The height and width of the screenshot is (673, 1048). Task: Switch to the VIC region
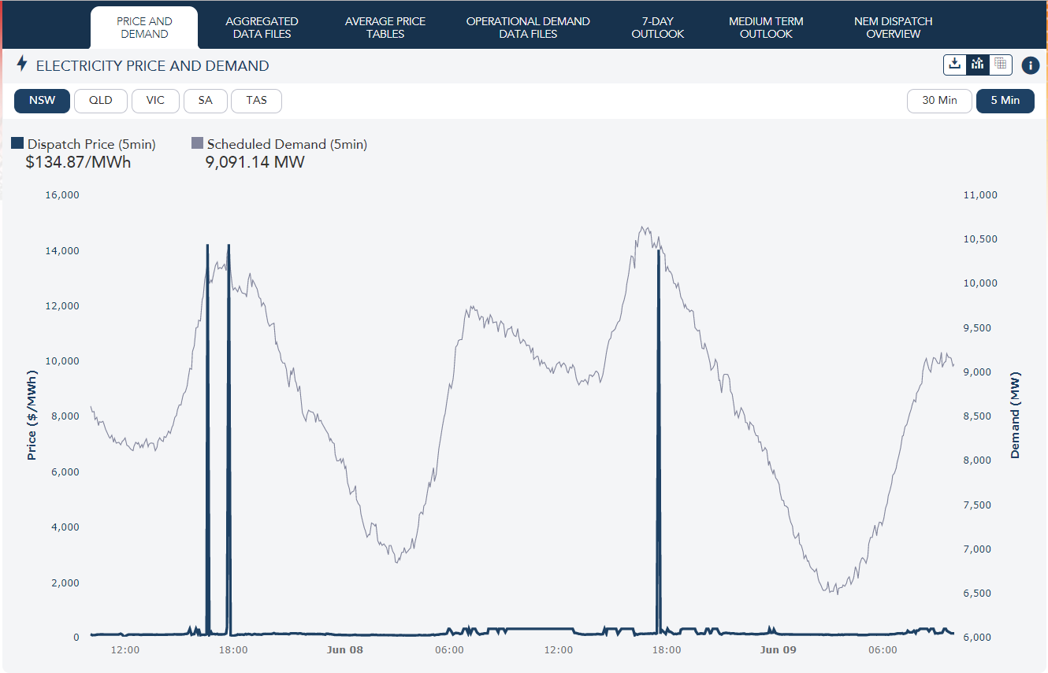pos(155,101)
